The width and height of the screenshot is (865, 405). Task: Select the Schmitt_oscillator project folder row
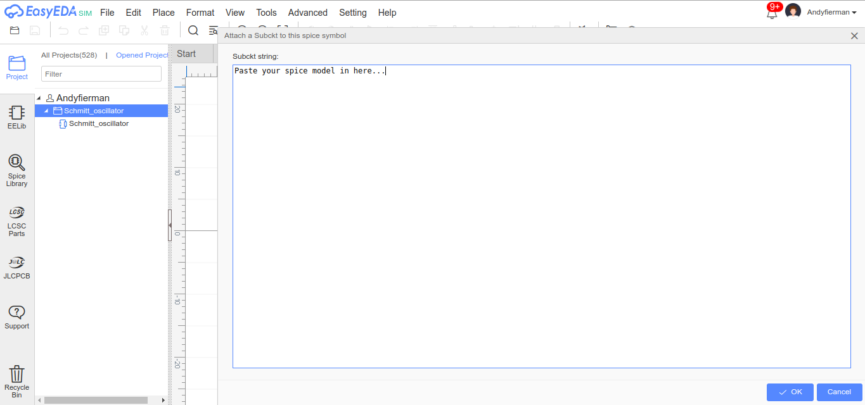click(x=101, y=111)
